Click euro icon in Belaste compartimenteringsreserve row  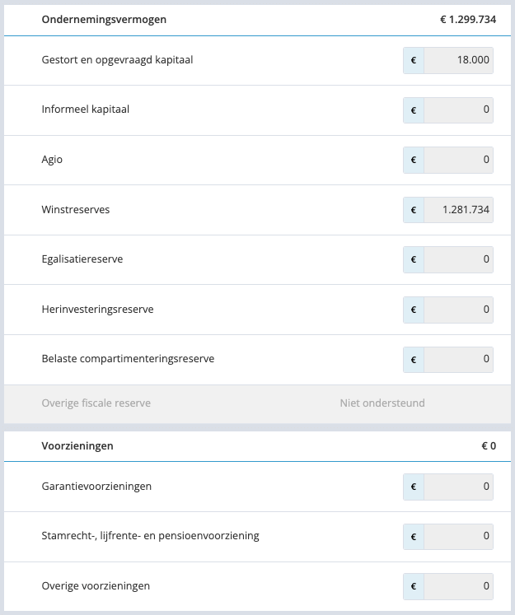(x=414, y=359)
